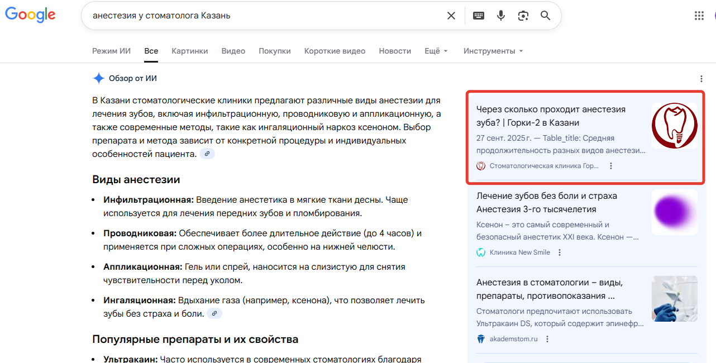The image size is (716, 363).
Task: Click the purple blurred thumbnail of New Smile result
Action: point(675,212)
